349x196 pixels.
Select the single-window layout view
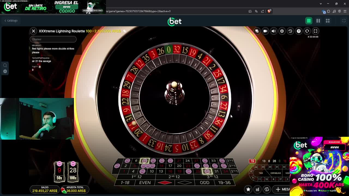pos(309,21)
